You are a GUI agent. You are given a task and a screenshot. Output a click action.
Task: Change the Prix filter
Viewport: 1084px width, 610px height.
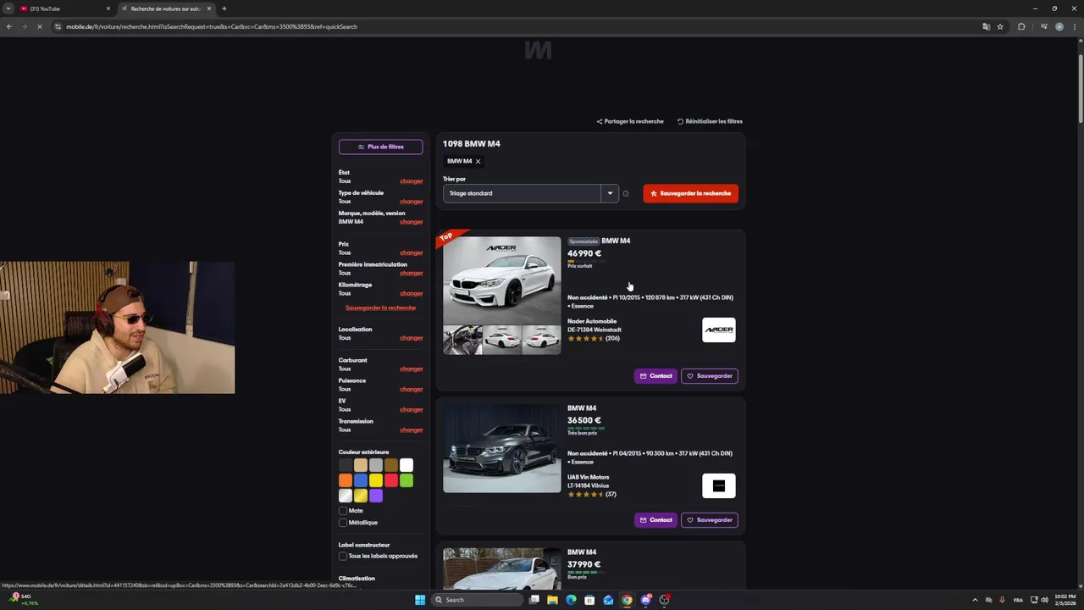pos(411,252)
